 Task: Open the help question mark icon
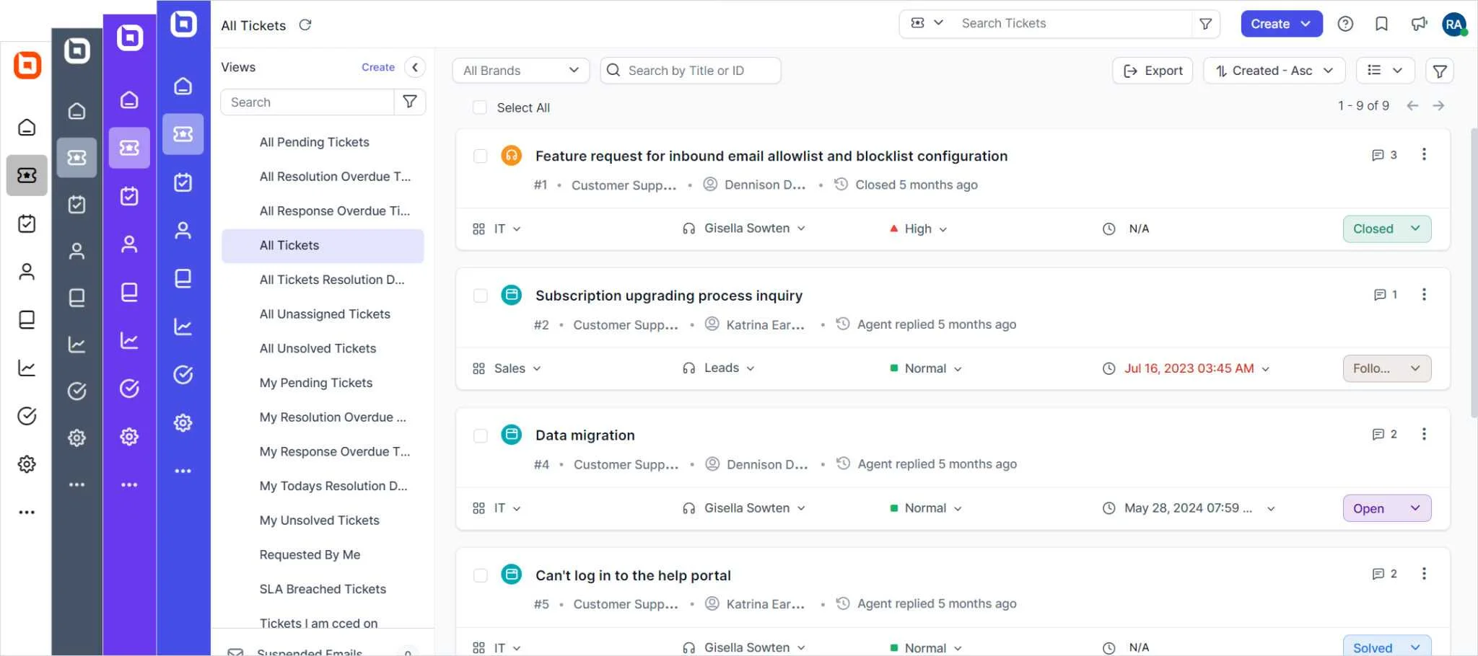[x=1344, y=24]
